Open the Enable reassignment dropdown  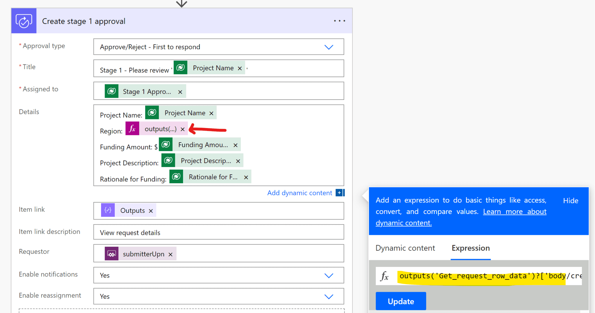tap(329, 296)
